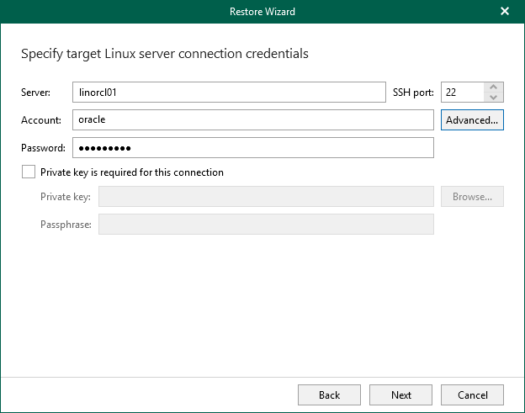The image size is (525, 413).
Task: Enable the private key required checkbox
Action: point(29,172)
